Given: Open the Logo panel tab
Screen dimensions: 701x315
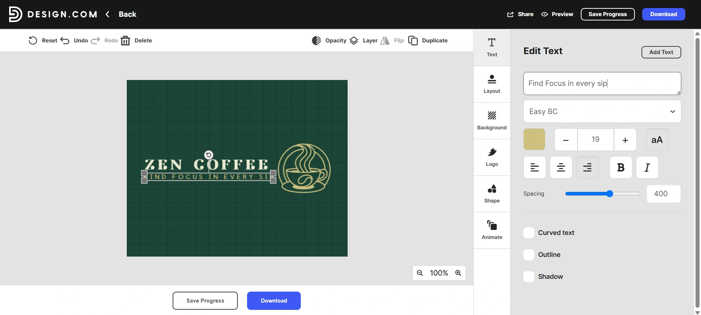Looking at the screenshot, I should (492, 157).
